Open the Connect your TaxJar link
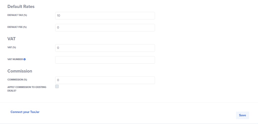The image size is (258, 124). [25, 112]
